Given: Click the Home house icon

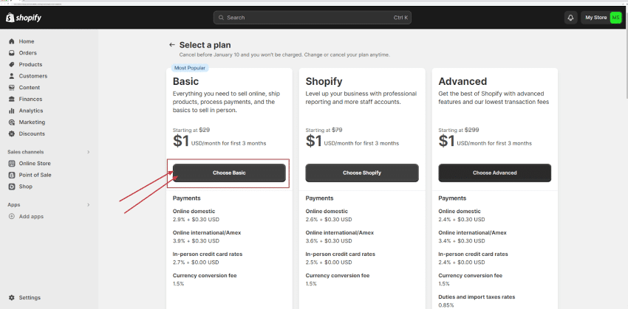Looking at the screenshot, I should point(12,41).
